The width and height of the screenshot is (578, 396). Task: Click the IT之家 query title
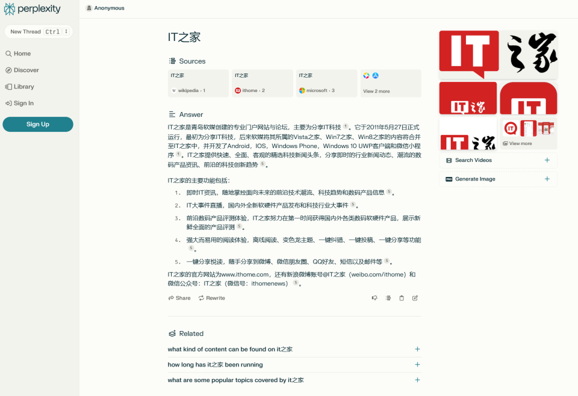click(184, 37)
